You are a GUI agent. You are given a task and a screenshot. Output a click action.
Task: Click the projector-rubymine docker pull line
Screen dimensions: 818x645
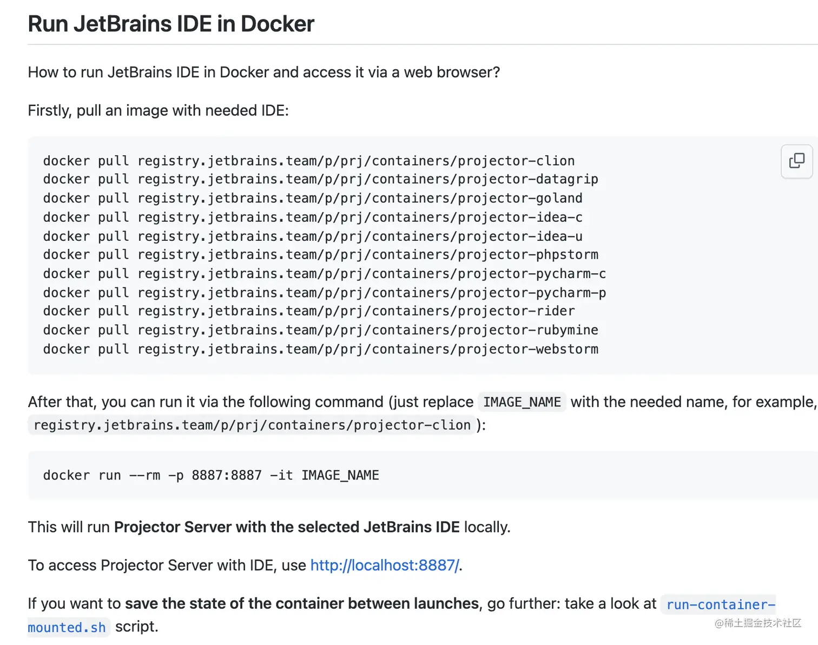pyautogui.click(x=320, y=330)
